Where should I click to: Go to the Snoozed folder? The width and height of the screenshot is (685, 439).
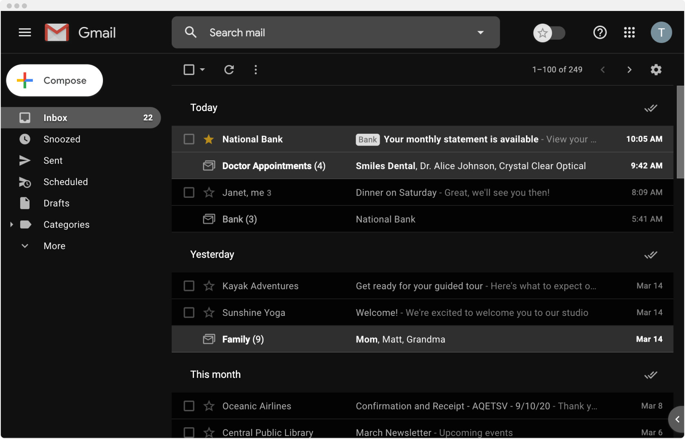(62, 139)
